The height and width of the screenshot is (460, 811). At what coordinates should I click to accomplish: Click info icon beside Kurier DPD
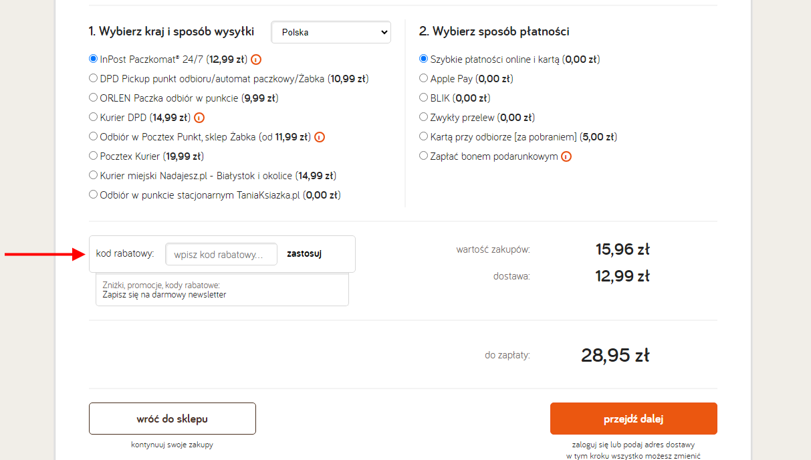tap(199, 118)
